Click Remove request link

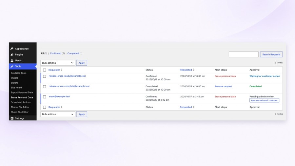(x=223, y=86)
